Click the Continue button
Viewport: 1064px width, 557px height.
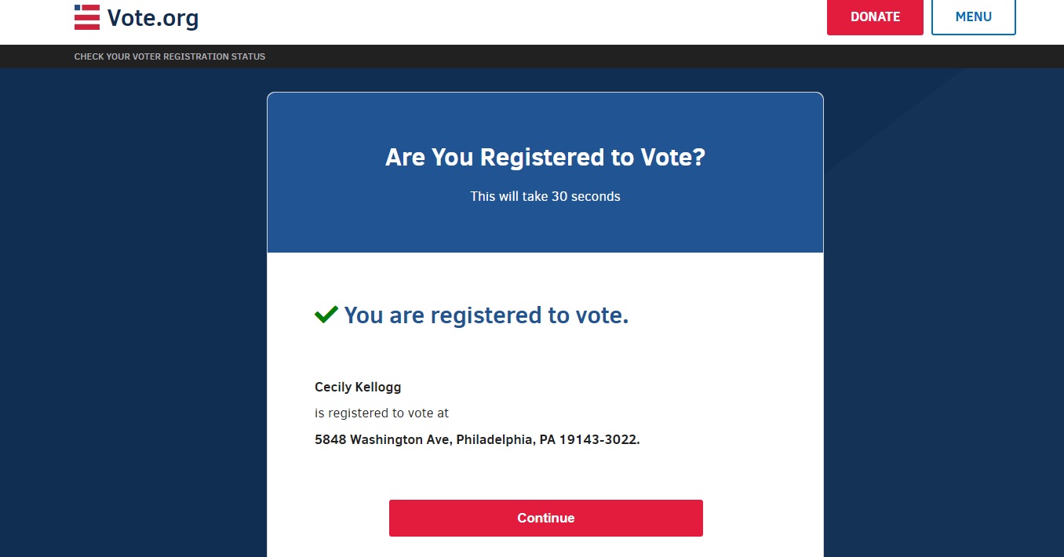tap(546, 518)
